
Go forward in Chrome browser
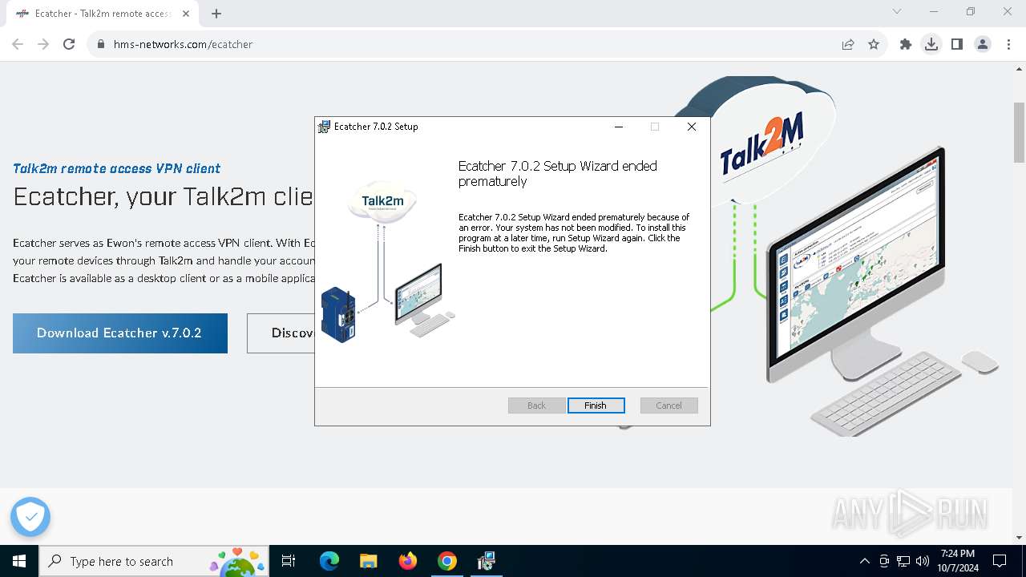43,44
